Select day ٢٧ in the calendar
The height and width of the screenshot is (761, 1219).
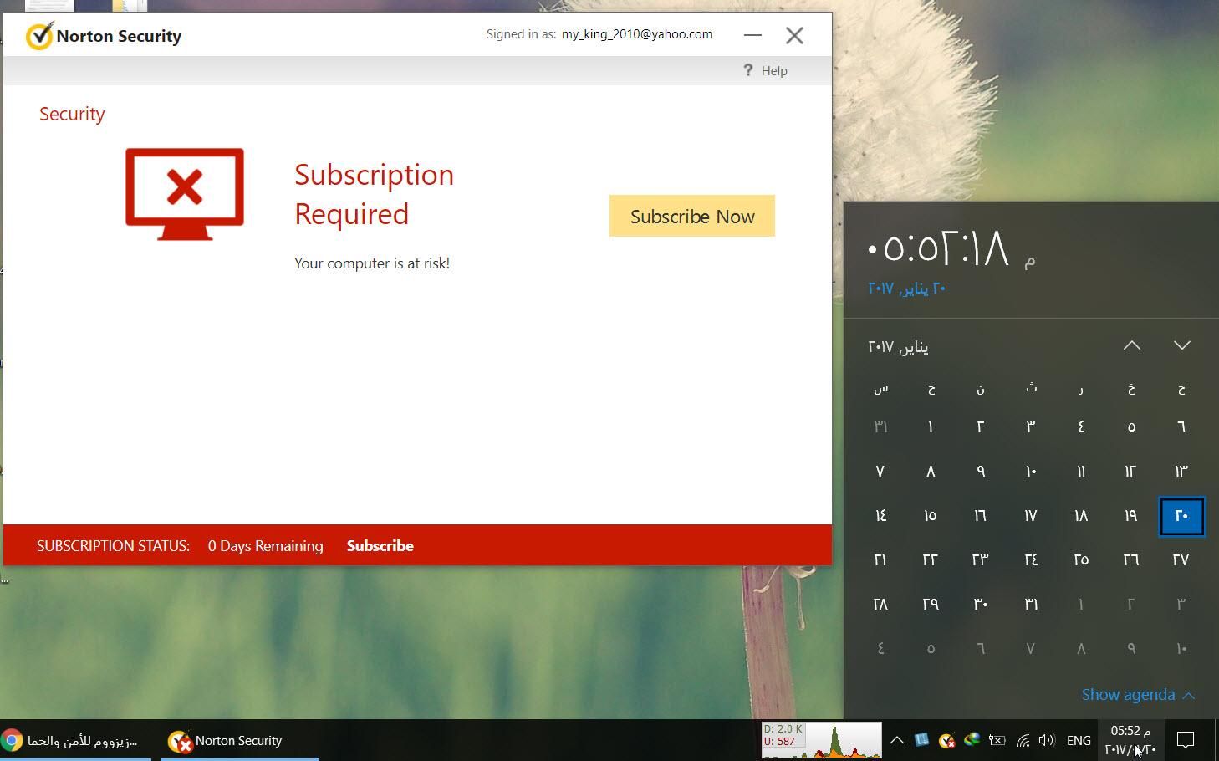1181,559
